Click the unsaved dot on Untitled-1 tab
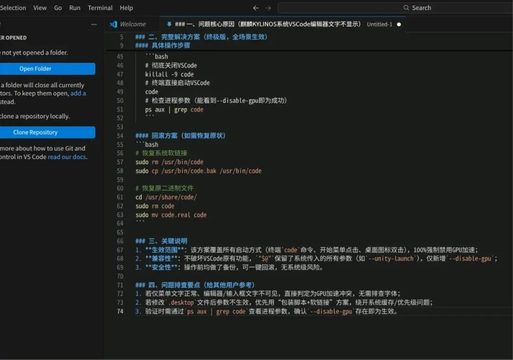The width and height of the screenshot is (513, 360). (399, 24)
